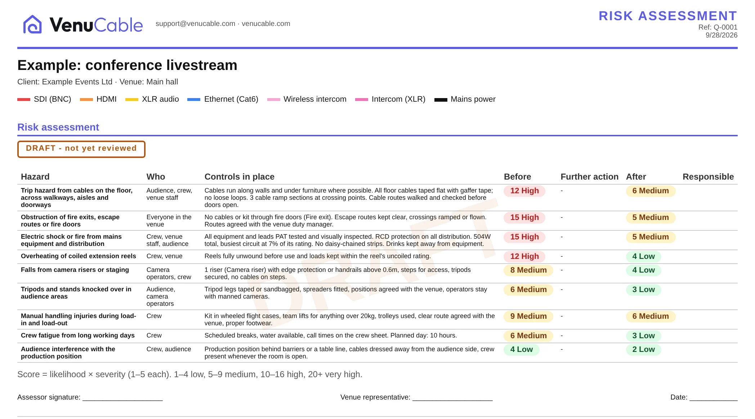Click 4 Low badge in camera risers row
The width and height of the screenshot is (755, 419).
(644, 270)
